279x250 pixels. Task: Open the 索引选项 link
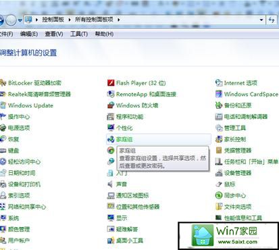(x=19, y=195)
